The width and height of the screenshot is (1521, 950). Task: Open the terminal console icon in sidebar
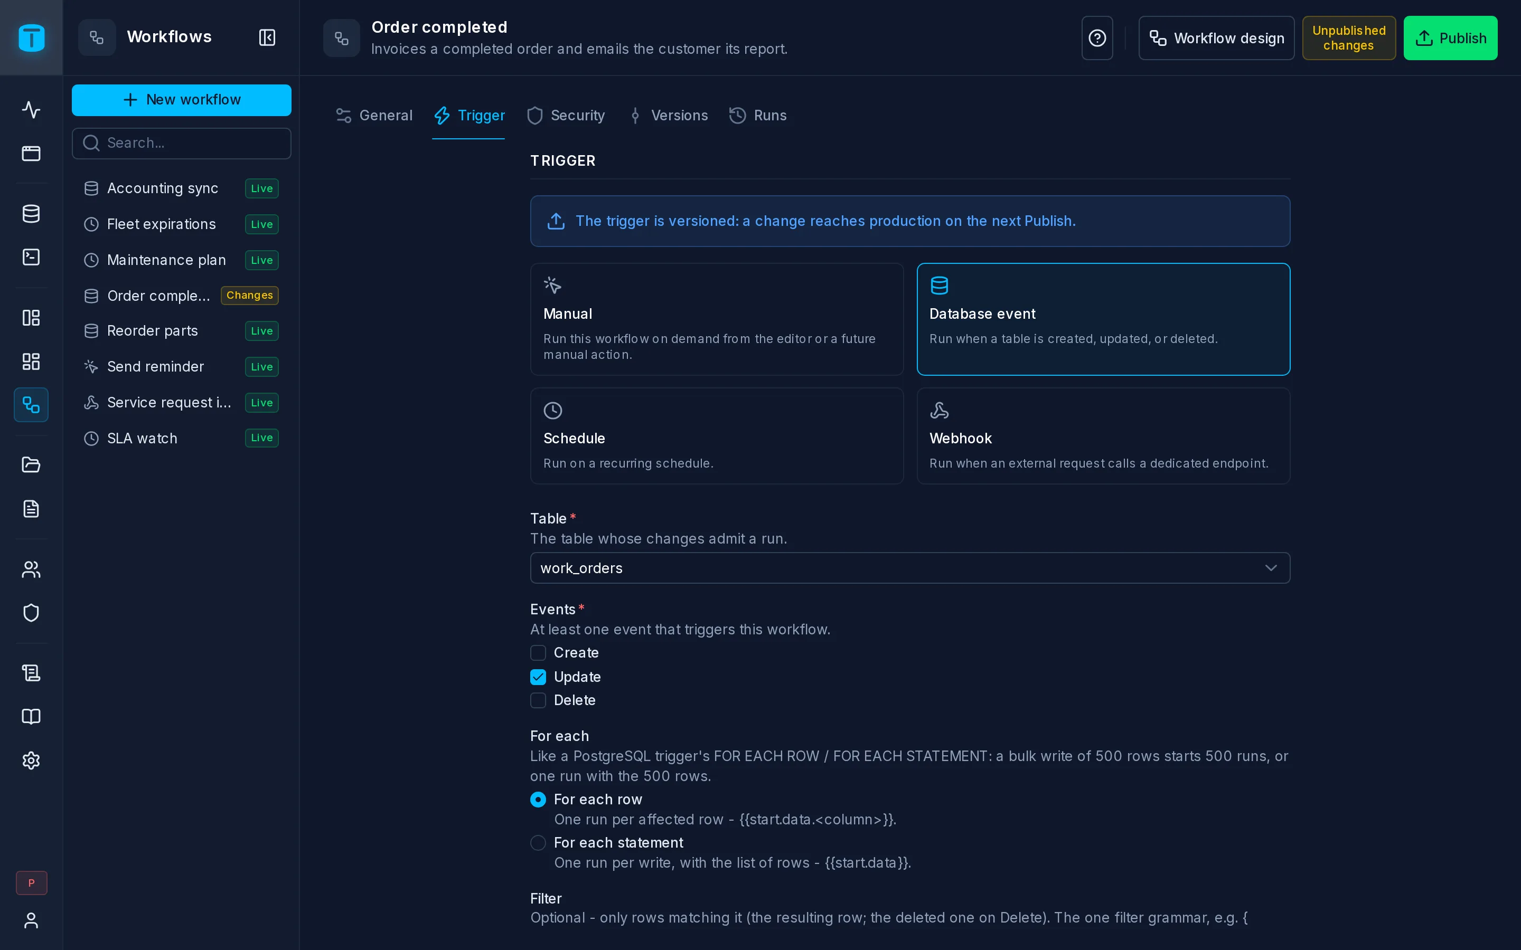pyautogui.click(x=31, y=257)
